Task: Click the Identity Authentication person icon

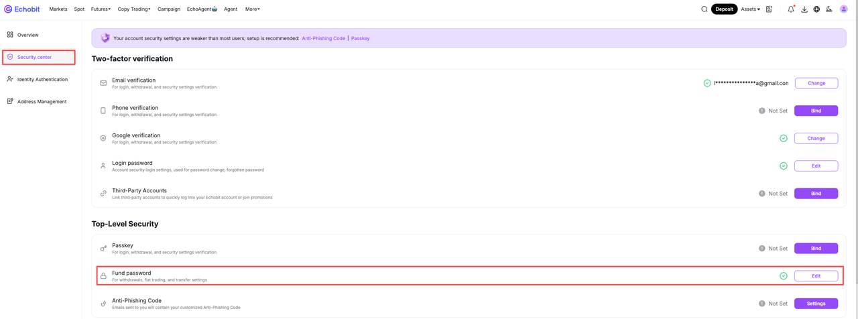Action: point(10,79)
